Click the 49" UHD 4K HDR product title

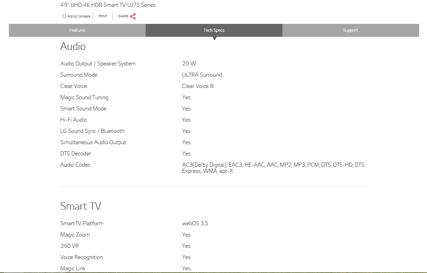pyautogui.click(x=108, y=5)
